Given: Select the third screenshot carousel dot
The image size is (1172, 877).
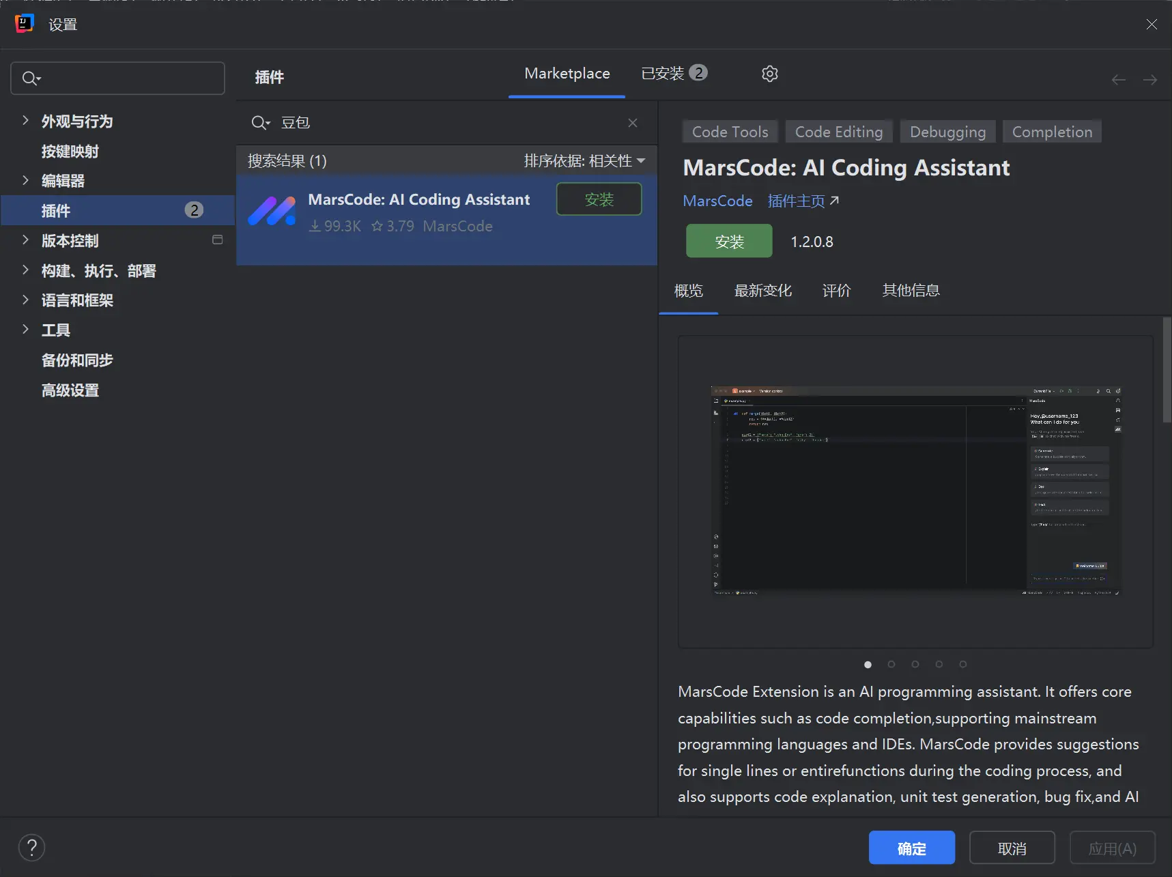Looking at the screenshot, I should [x=915, y=665].
